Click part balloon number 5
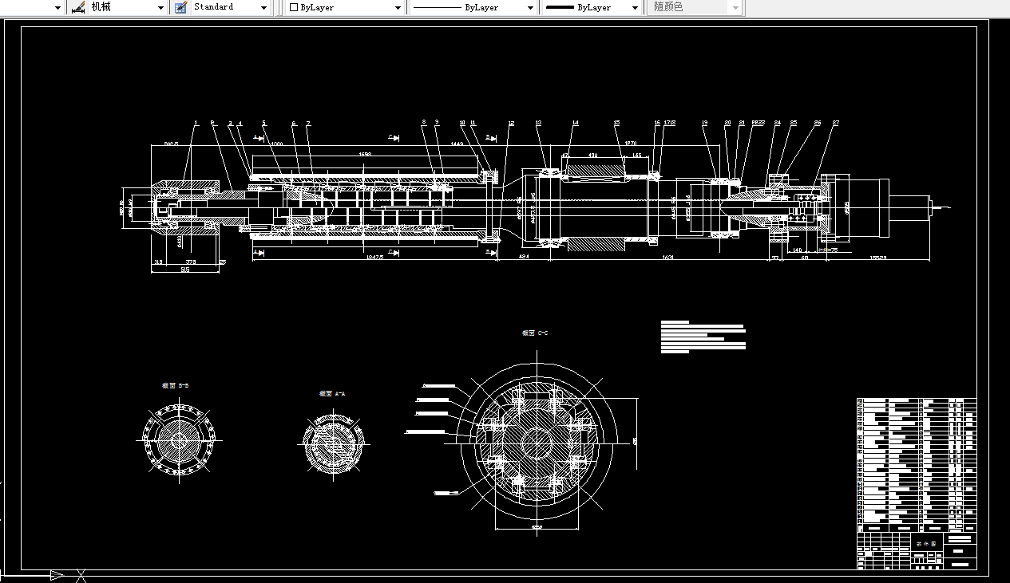The height and width of the screenshot is (583, 1010). point(264,123)
